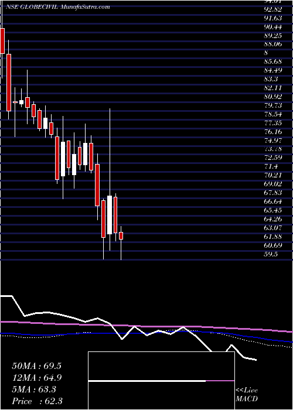Screen dimensions: 293x410
Task: Select the 70.21 price level label
Action: (273, 176)
